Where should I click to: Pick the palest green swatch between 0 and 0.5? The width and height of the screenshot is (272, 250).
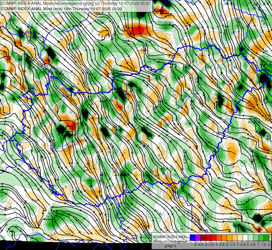251,237
